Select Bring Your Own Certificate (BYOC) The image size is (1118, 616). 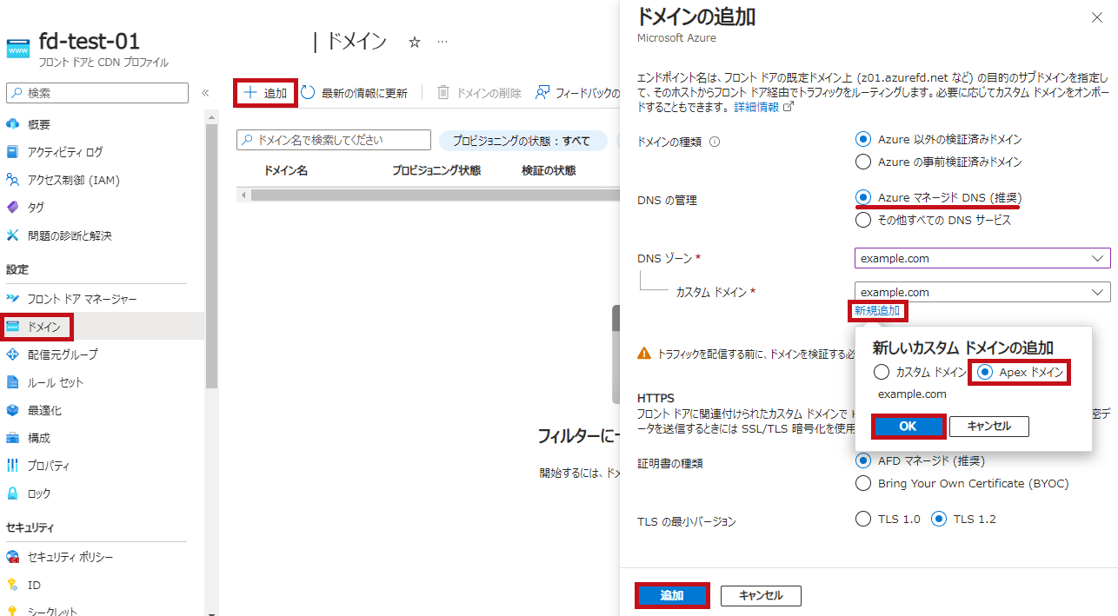(863, 483)
